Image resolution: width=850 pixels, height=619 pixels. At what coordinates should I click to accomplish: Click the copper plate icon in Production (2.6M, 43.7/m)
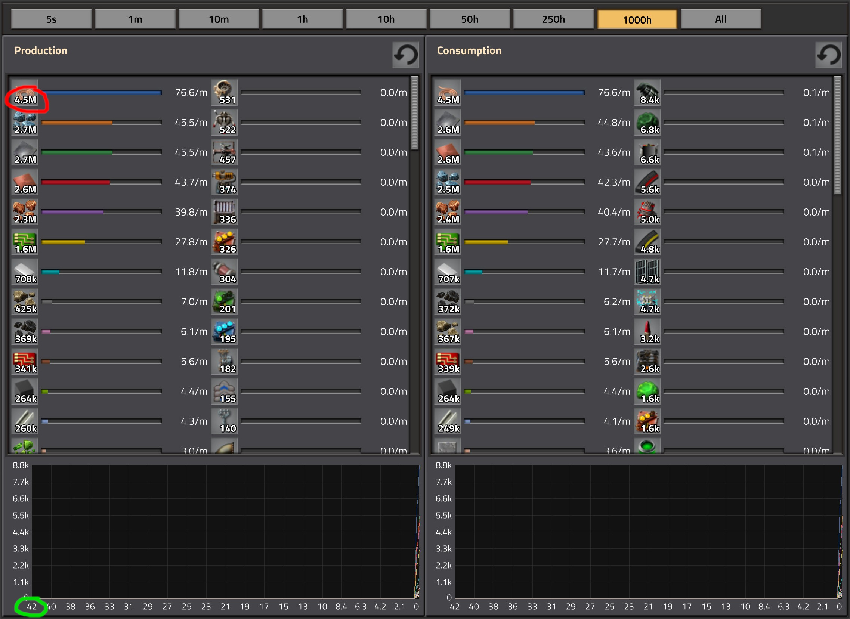[x=25, y=182]
